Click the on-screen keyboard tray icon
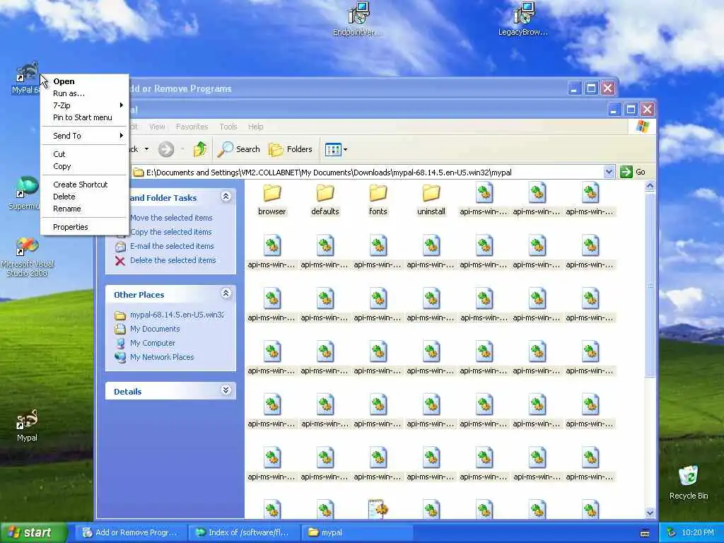 (645, 533)
